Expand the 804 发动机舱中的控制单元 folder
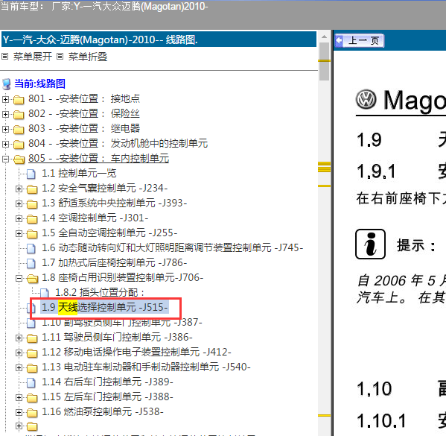Screen dimensions: 446x436 pyautogui.click(x=5, y=144)
